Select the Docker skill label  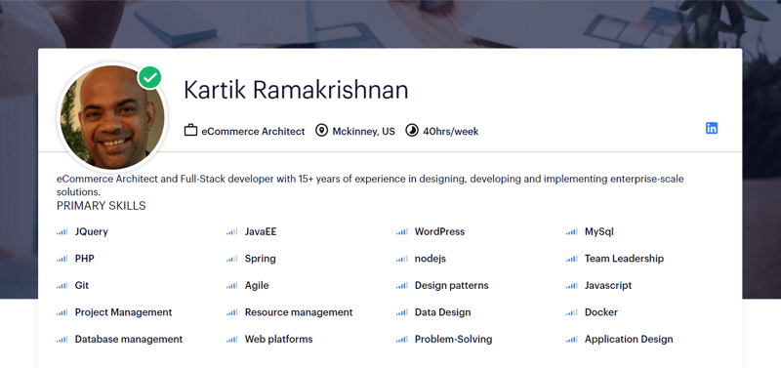(x=601, y=312)
